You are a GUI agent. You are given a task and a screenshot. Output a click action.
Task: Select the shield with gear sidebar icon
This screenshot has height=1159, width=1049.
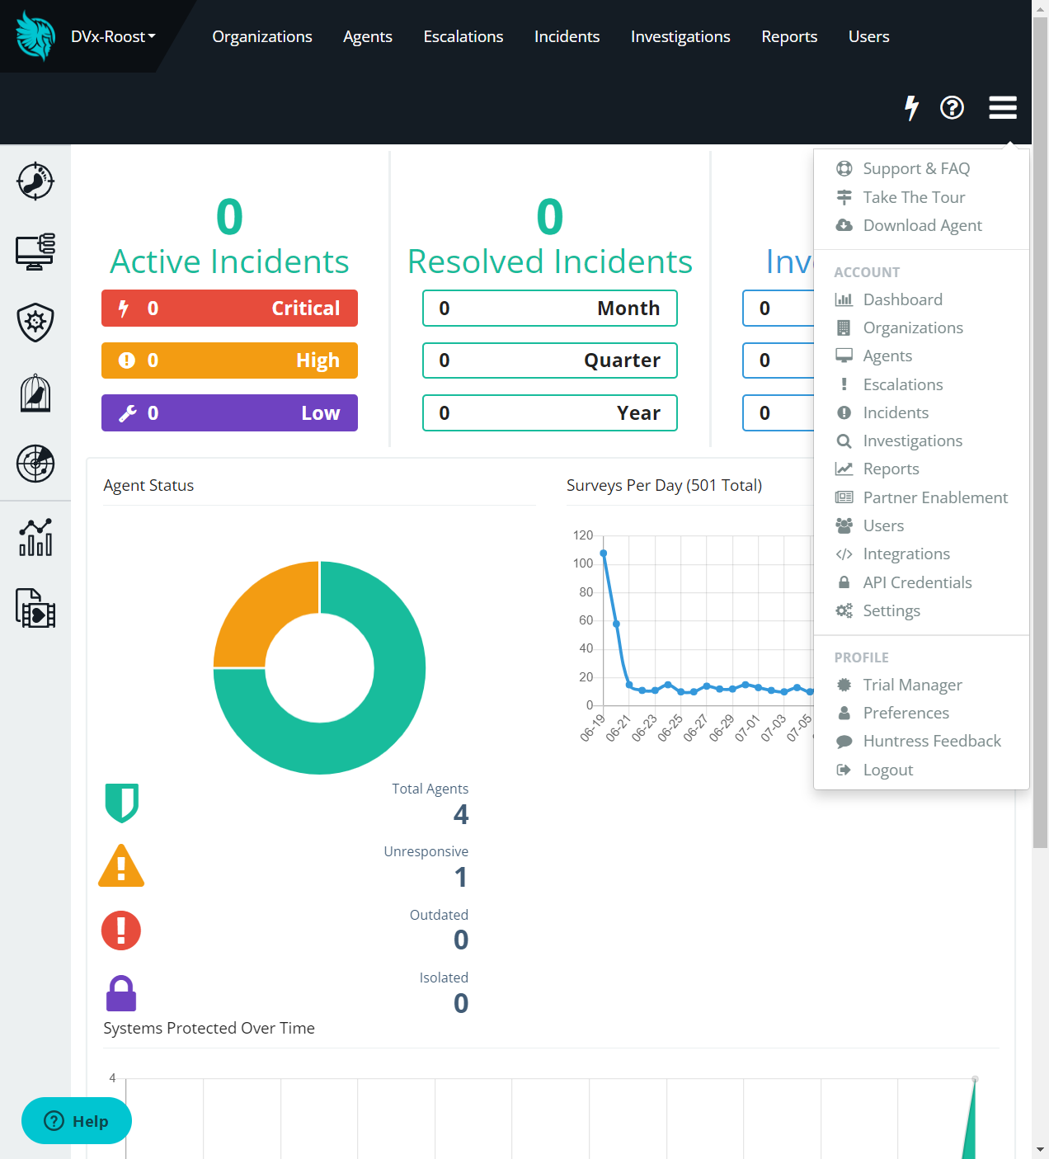tap(35, 323)
